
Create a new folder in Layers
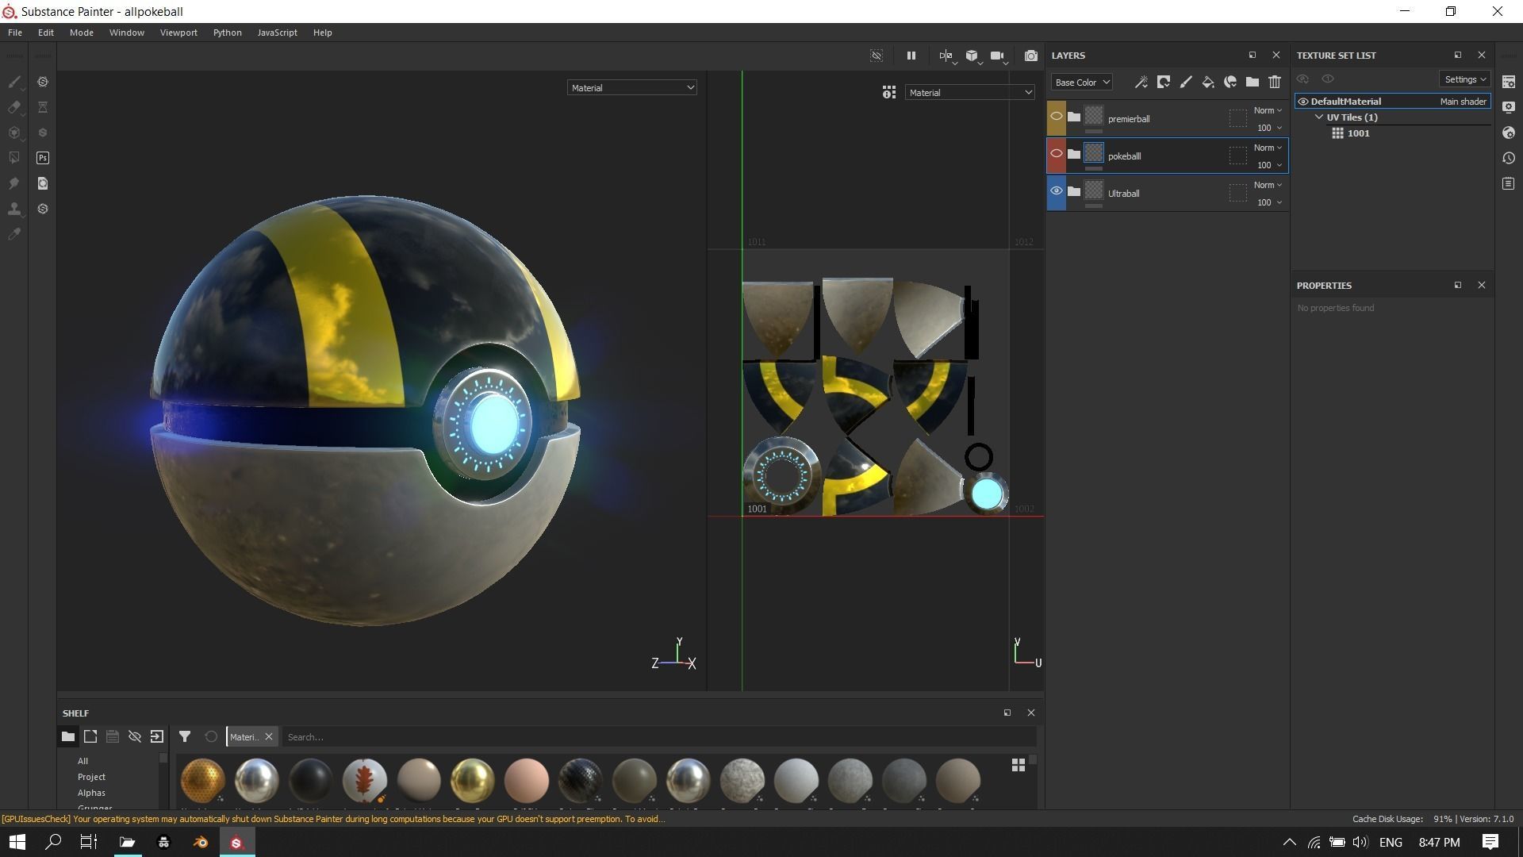pyautogui.click(x=1252, y=82)
